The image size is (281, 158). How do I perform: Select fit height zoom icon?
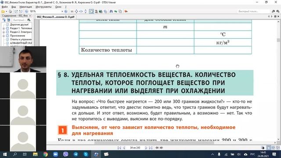86,11
